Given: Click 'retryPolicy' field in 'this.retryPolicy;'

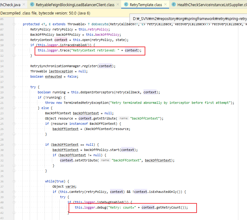Looking at the screenshot, I should tap(98, 29).
